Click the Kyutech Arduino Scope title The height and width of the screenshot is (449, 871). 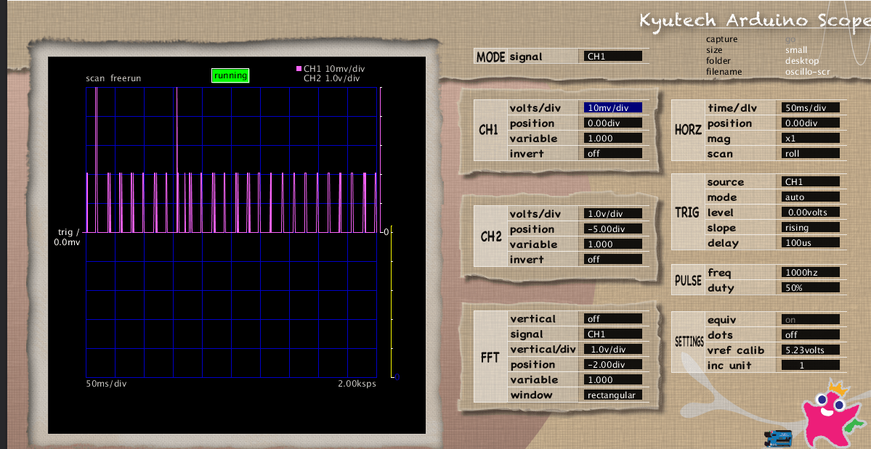[755, 20]
